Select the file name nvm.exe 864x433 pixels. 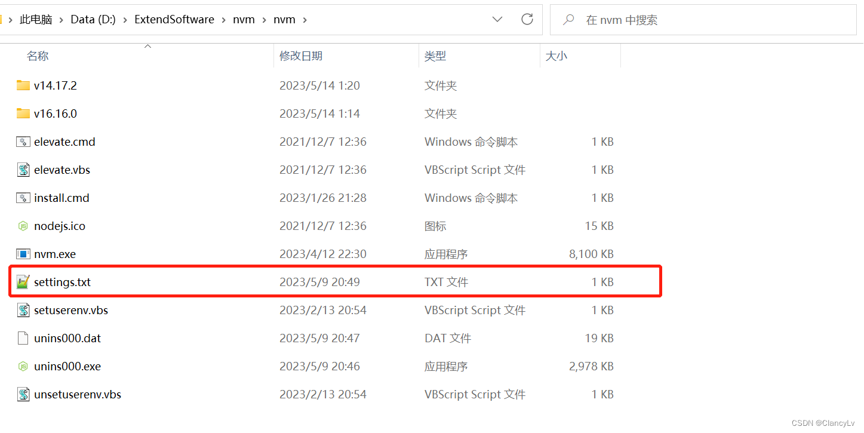[55, 254]
